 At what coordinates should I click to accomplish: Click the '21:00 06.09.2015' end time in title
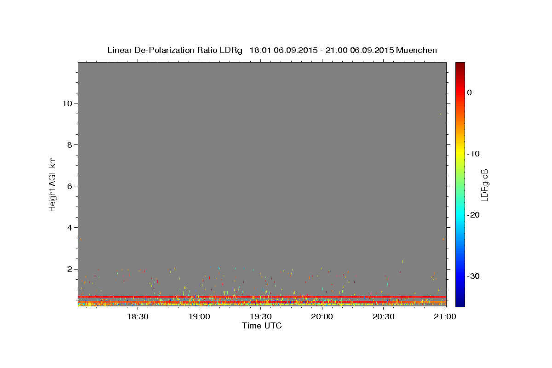360,50
